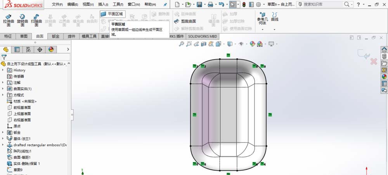Viewport: 388px width, 175px height.
Task: Open the View settings monitor icon
Action: (272, 44)
